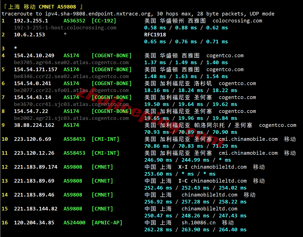This screenshot has width=303, height=237.
Task: Click the IP address 38.88.224.162
Action: [34, 125]
